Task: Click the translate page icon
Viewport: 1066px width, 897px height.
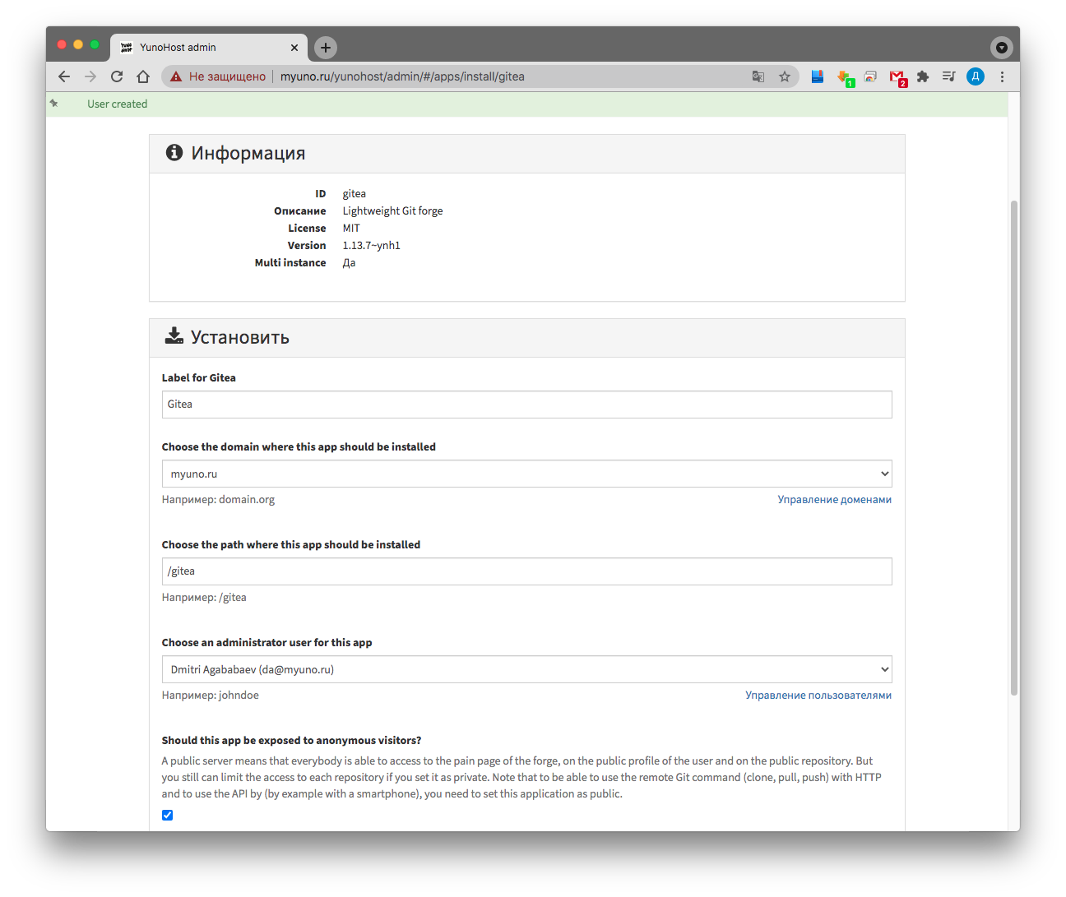Action: click(758, 76)
